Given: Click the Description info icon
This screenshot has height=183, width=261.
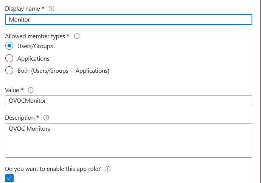Looking at the screenshot, I should click(x=47, y=117).
